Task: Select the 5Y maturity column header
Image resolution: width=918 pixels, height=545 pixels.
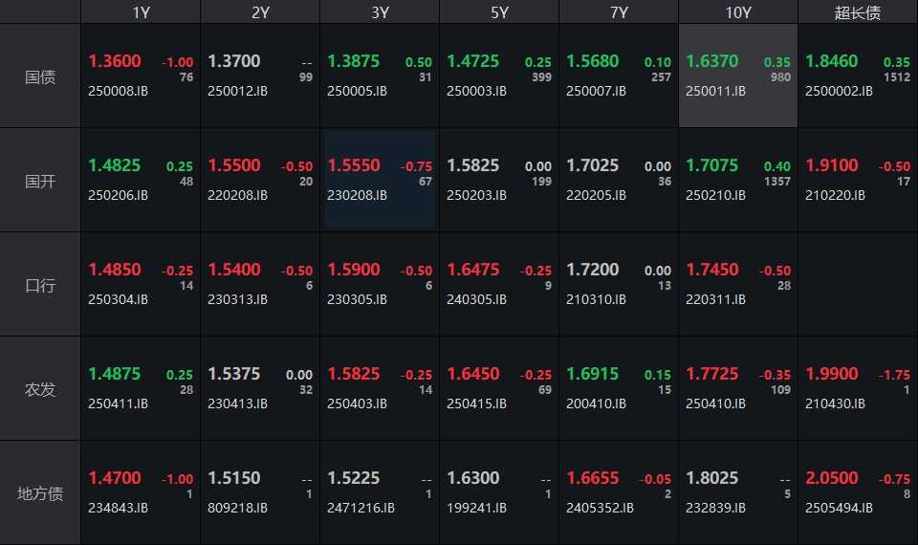Action: pos(499,11)
